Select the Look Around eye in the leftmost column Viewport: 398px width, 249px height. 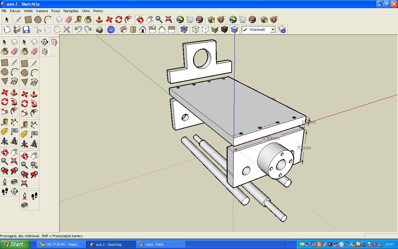pos(14,182)
